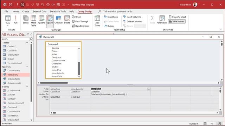This screenshot has height=126, width=225.
Task: Click in the navigation pane Search box
Action: click(x=15, y=39)
